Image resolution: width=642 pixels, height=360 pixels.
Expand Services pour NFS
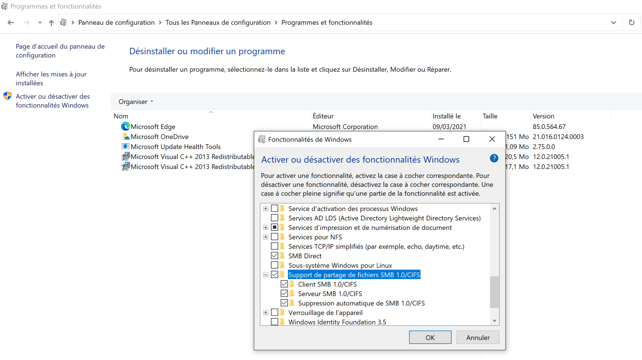(266, 236)
